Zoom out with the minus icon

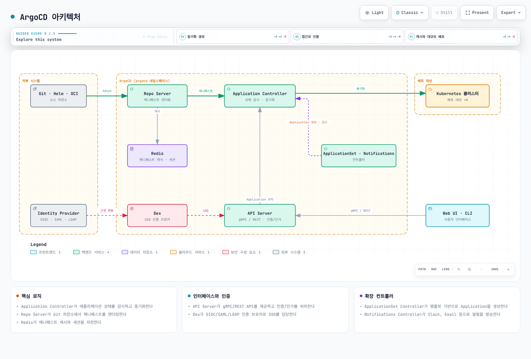click(481, 269)
